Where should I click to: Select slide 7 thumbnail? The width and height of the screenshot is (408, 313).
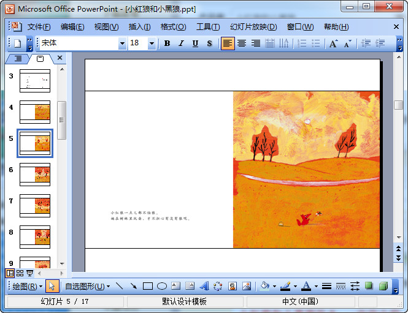35,206
